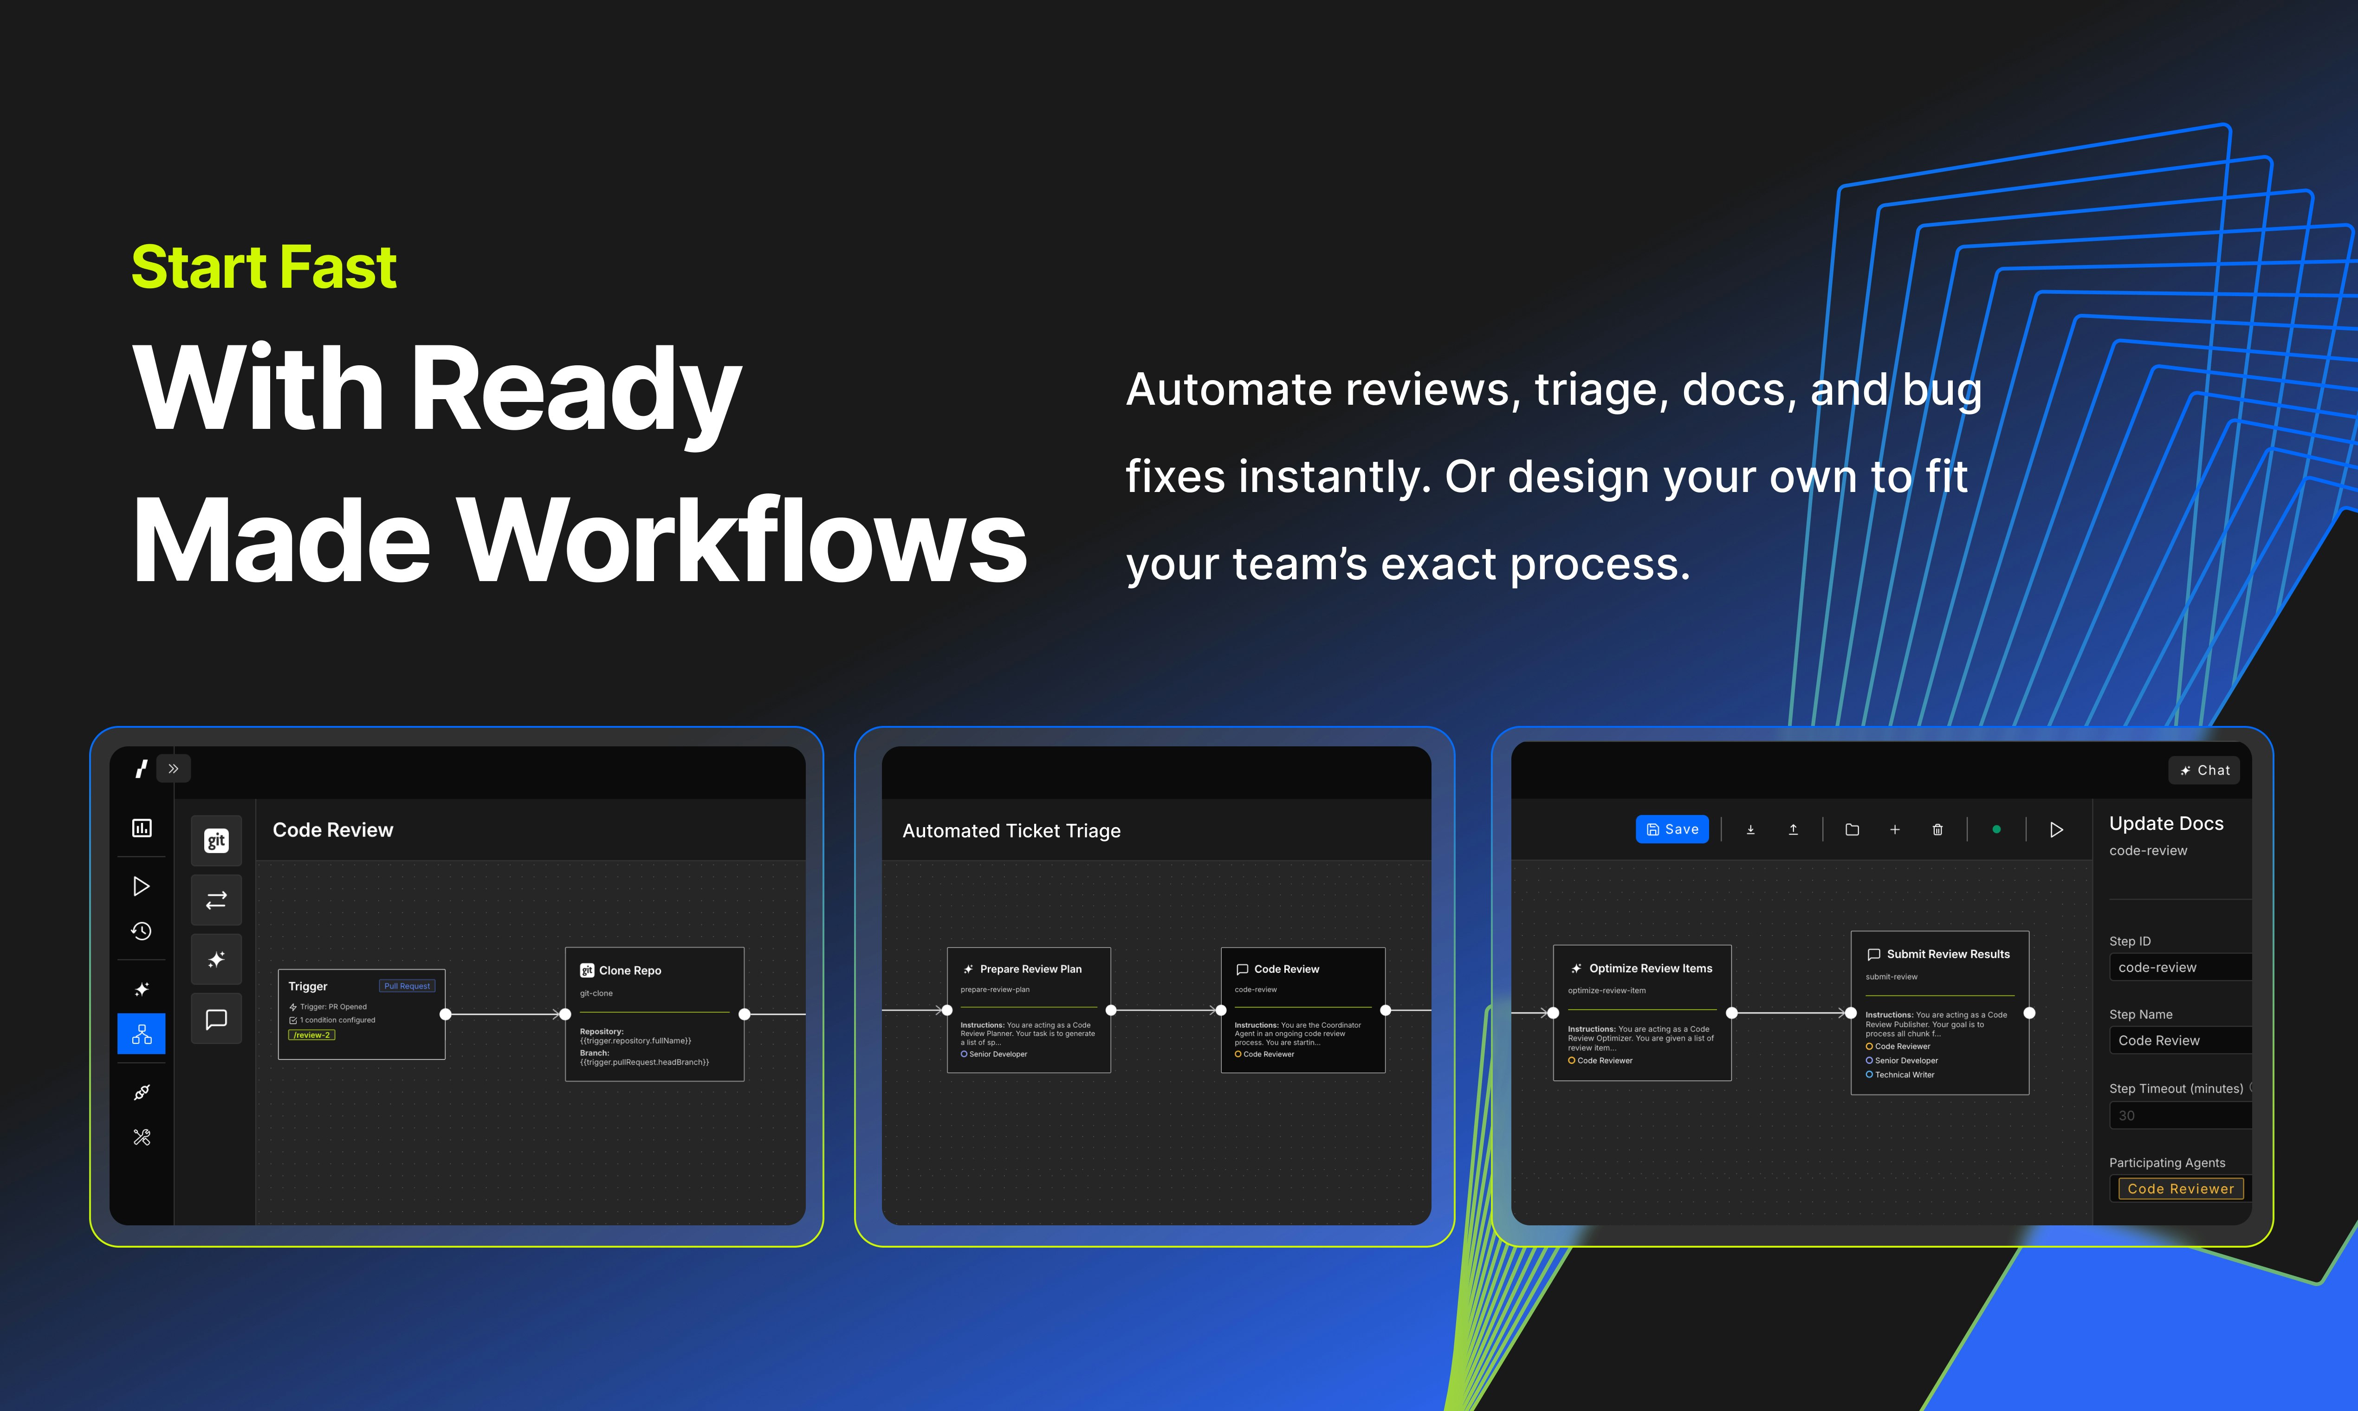Toggle the green status indicator dot
The height and width of the screenshot is (1411, 2358).
tap(1996, 830)
